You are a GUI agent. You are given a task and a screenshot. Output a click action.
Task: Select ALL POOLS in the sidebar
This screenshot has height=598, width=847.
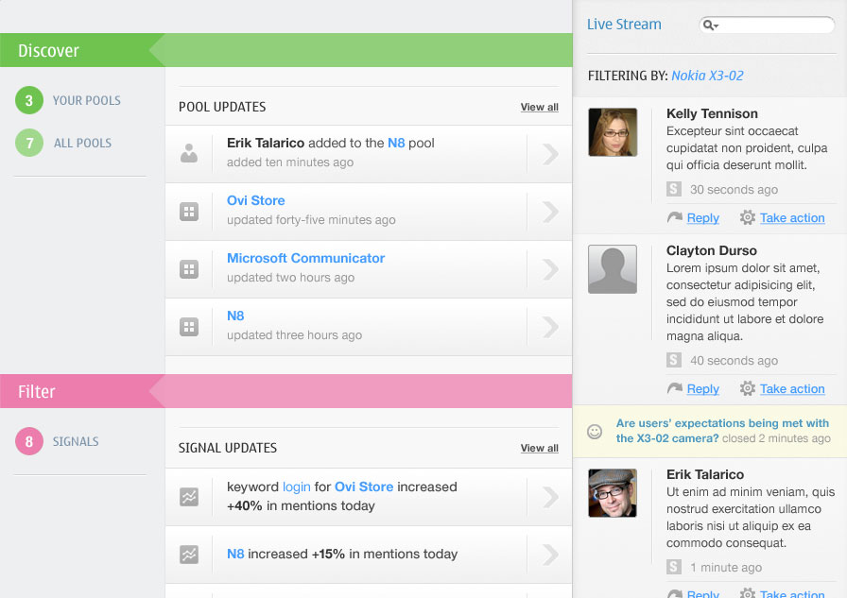pyautogui.click(x=82, y=143)
